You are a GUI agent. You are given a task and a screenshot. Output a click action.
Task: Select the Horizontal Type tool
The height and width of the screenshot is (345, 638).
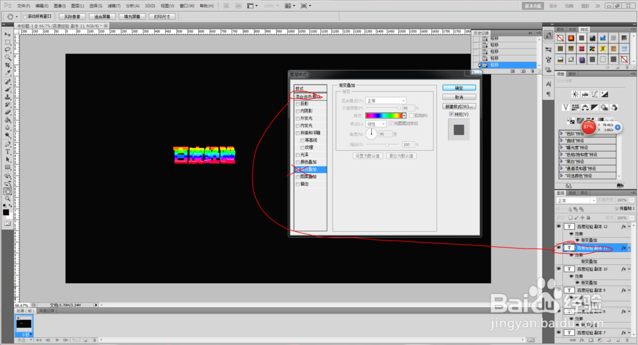coord(8,152)
